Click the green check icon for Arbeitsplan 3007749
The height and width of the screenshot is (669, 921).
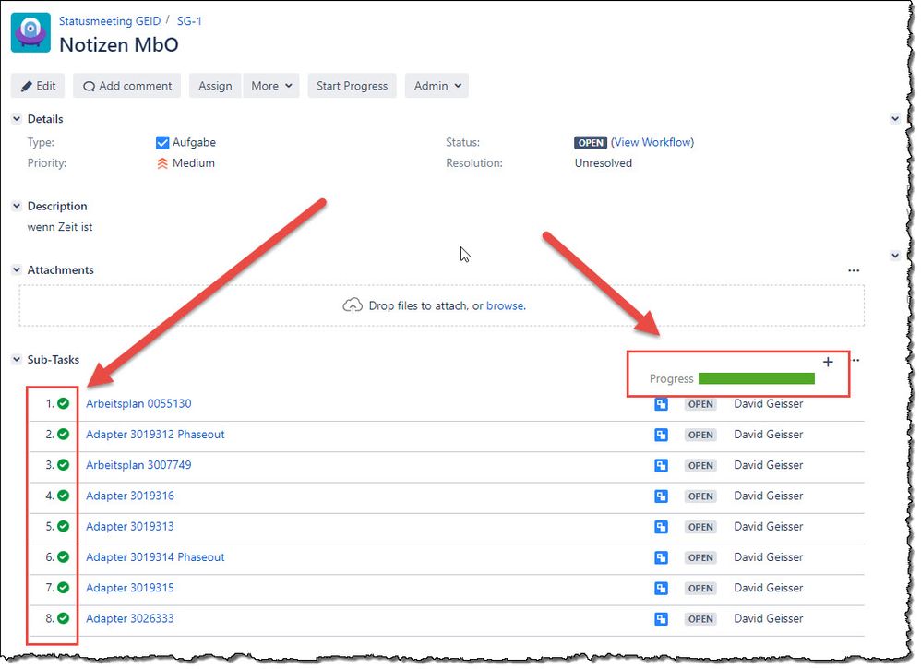tap(64, 464)
